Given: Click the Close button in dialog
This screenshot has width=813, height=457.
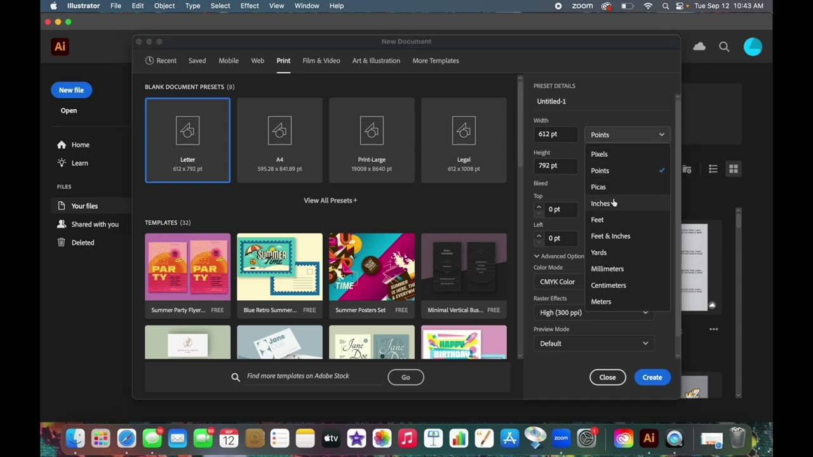Looking at the screenshot, I should (607, 377).
